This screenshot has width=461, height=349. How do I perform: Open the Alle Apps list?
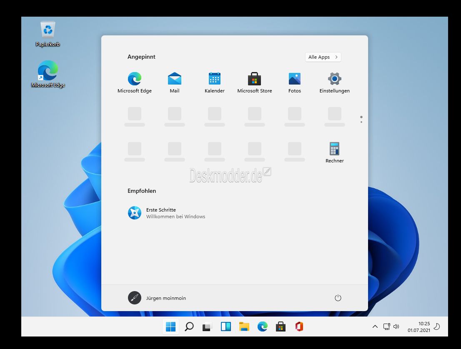click(323, 57)
